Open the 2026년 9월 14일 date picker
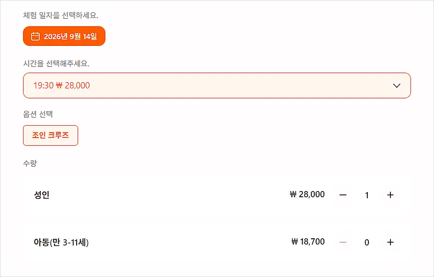The height and width of the screenshot is (277, 434). coord(64,36)
